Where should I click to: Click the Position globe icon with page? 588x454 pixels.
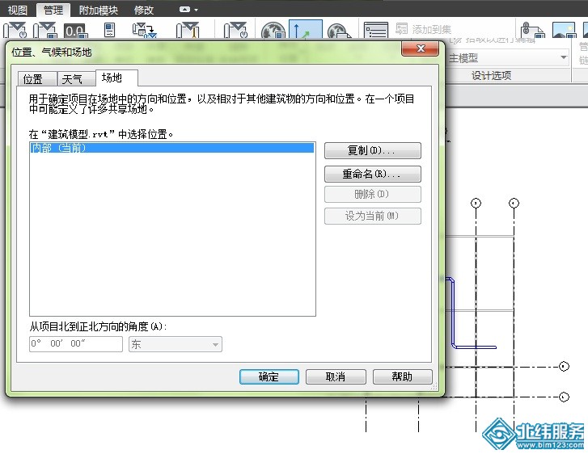tap(340, 31)
